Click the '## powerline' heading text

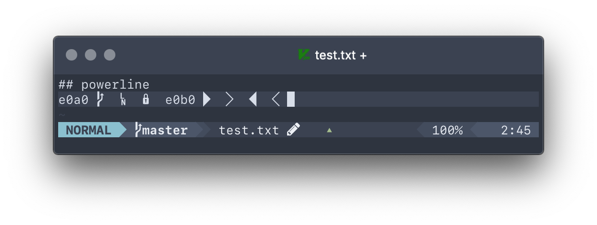(104, 85)
